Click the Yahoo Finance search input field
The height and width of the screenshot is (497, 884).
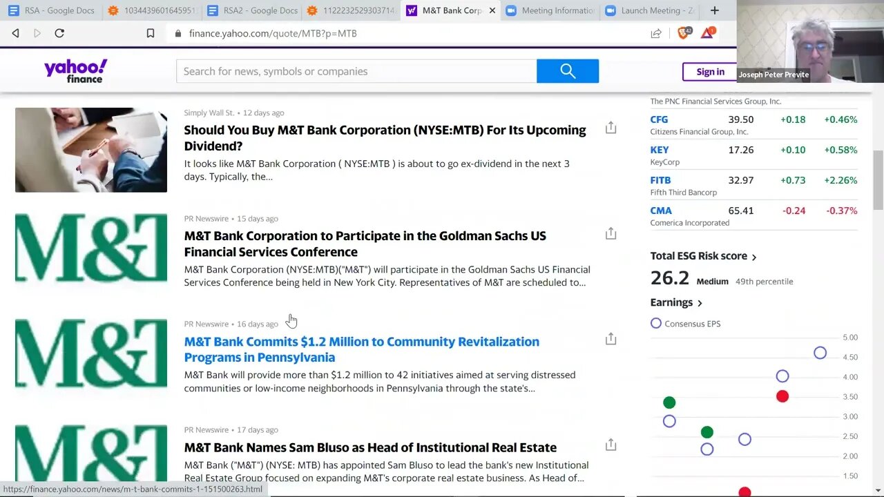(x=356, y=71)
